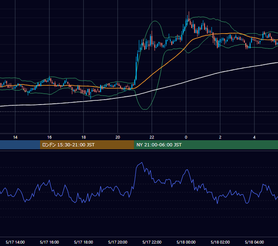Click the 5/17 14:00 date label
This screenshot has width=278, height=246.
tap(15, 242)
